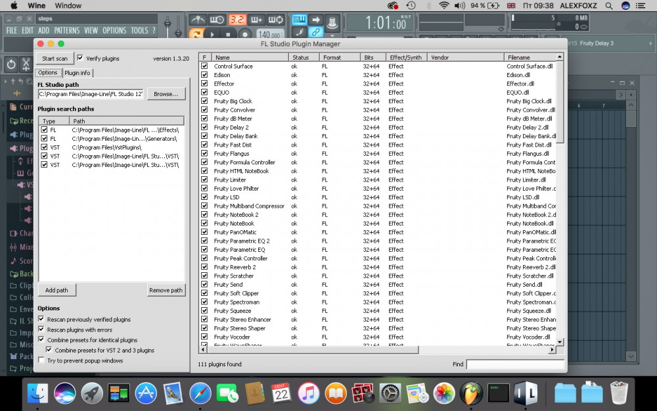Open Launchpad rocket icon in Dock
The image size is (657, 411).
click(92, 393)
